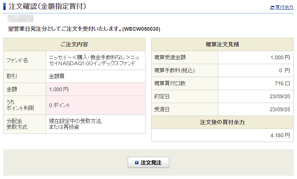Select the 概算注文見積 table header

[222, 44]
